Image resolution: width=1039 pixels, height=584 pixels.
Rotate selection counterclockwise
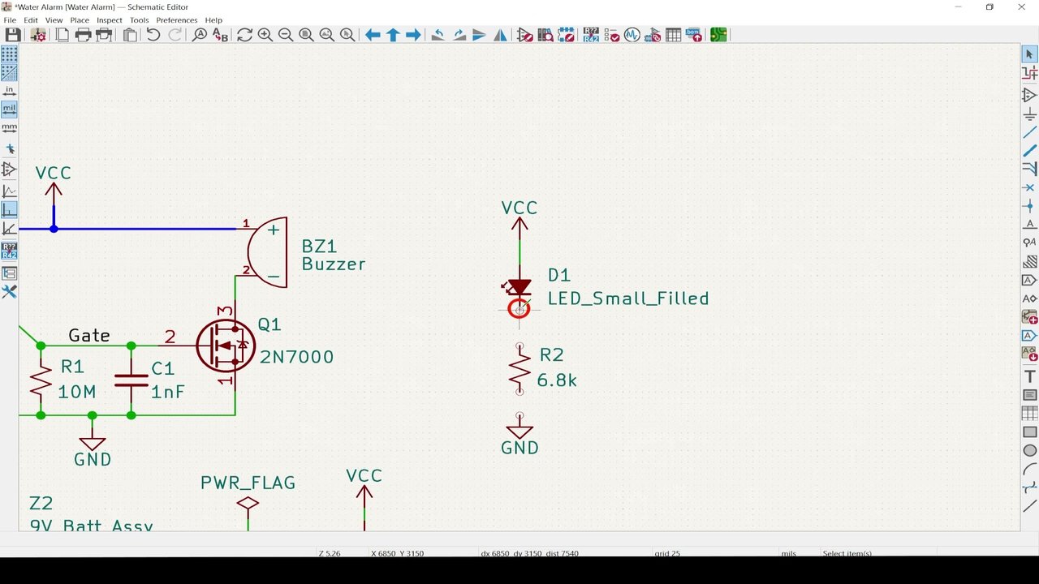[x=438, y=35]
